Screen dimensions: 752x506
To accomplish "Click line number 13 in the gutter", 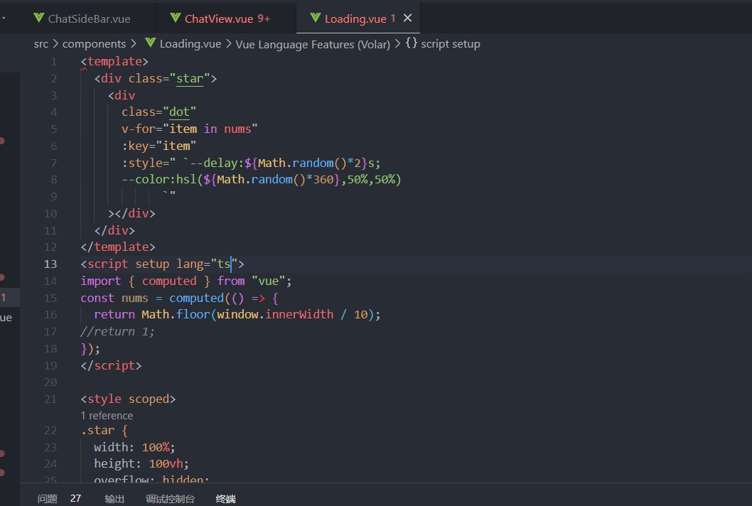I will (x=50, y=264).
